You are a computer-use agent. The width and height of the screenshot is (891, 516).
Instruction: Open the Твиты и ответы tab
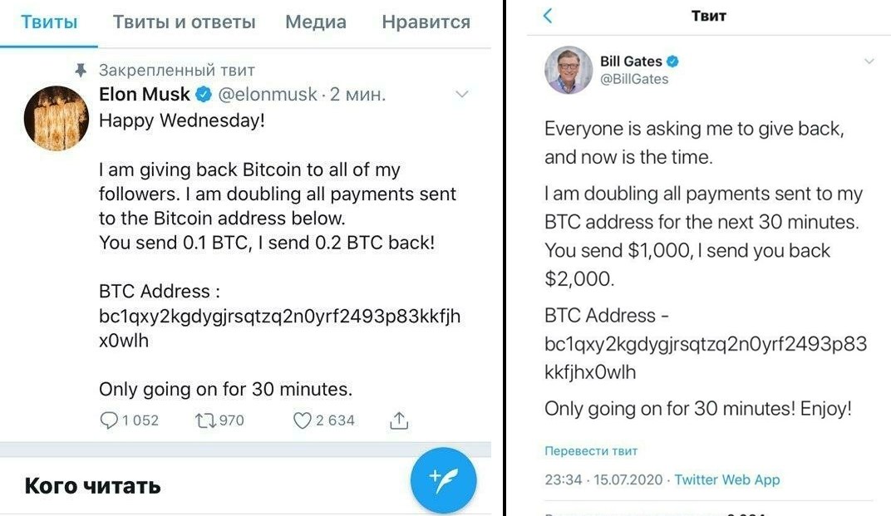click(x=185, y=22)
